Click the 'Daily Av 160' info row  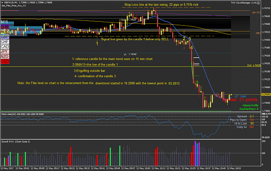(245, 127)
